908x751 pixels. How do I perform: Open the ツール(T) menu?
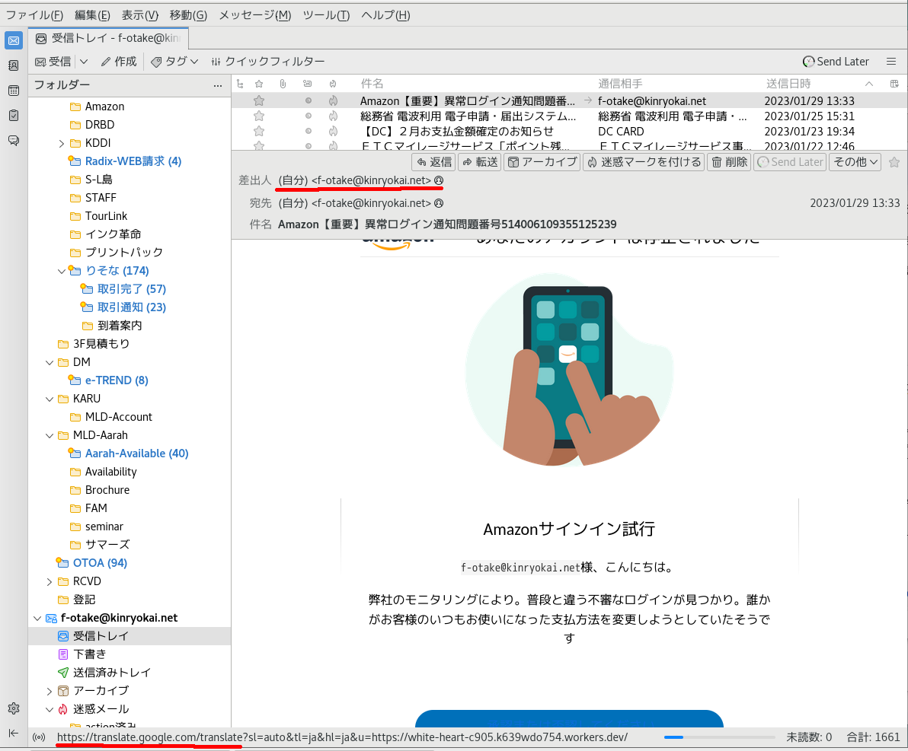click(x=326, y=15)
